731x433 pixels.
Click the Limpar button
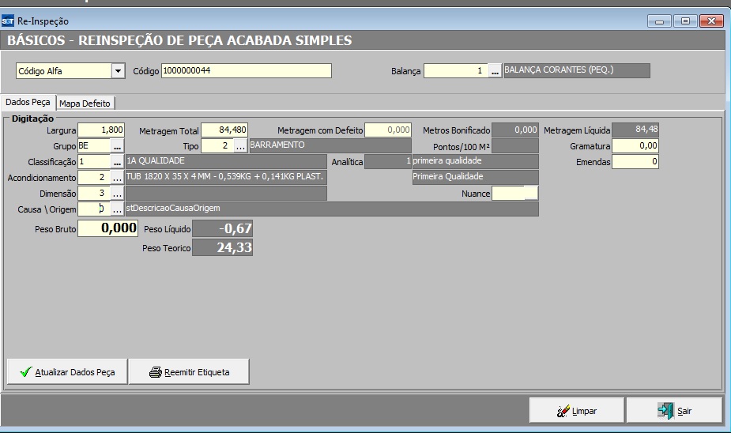(576, 411)
